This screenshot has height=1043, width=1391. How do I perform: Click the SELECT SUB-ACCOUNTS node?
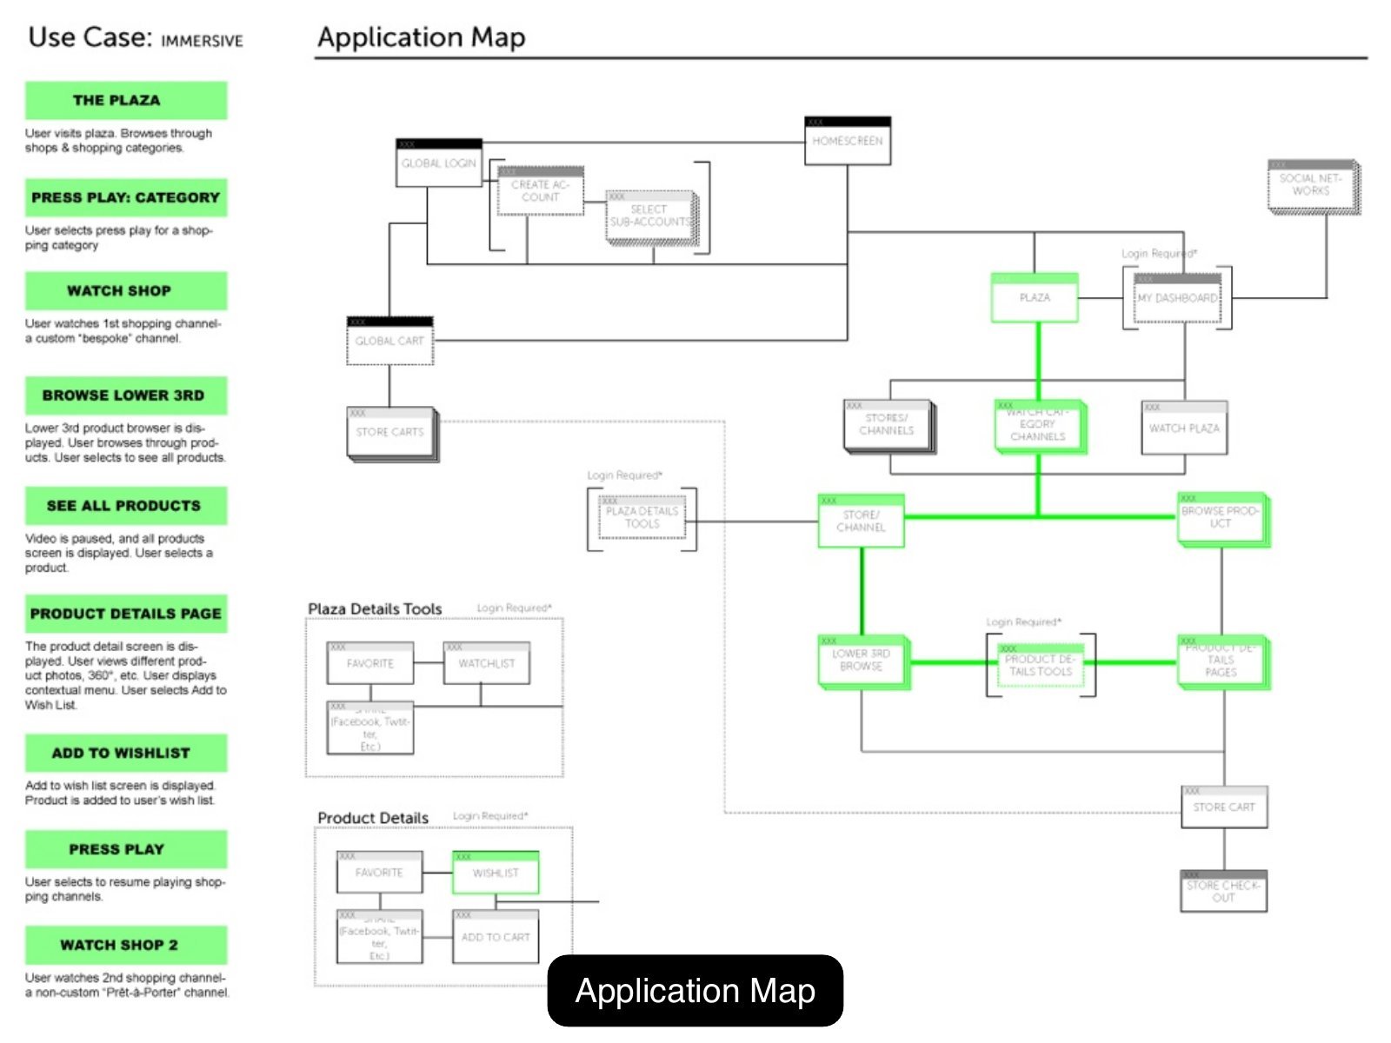[x=650, y=216]
